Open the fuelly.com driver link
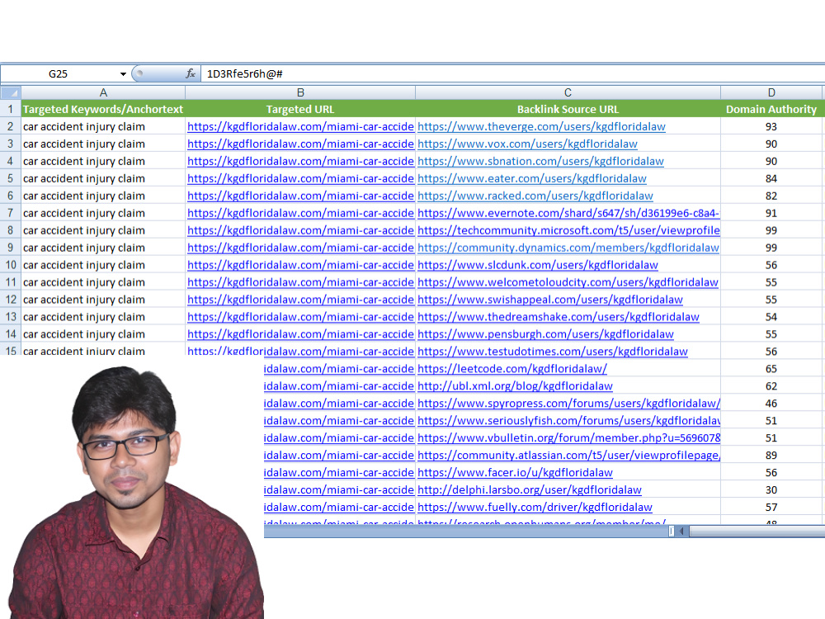 click(535, 508)
